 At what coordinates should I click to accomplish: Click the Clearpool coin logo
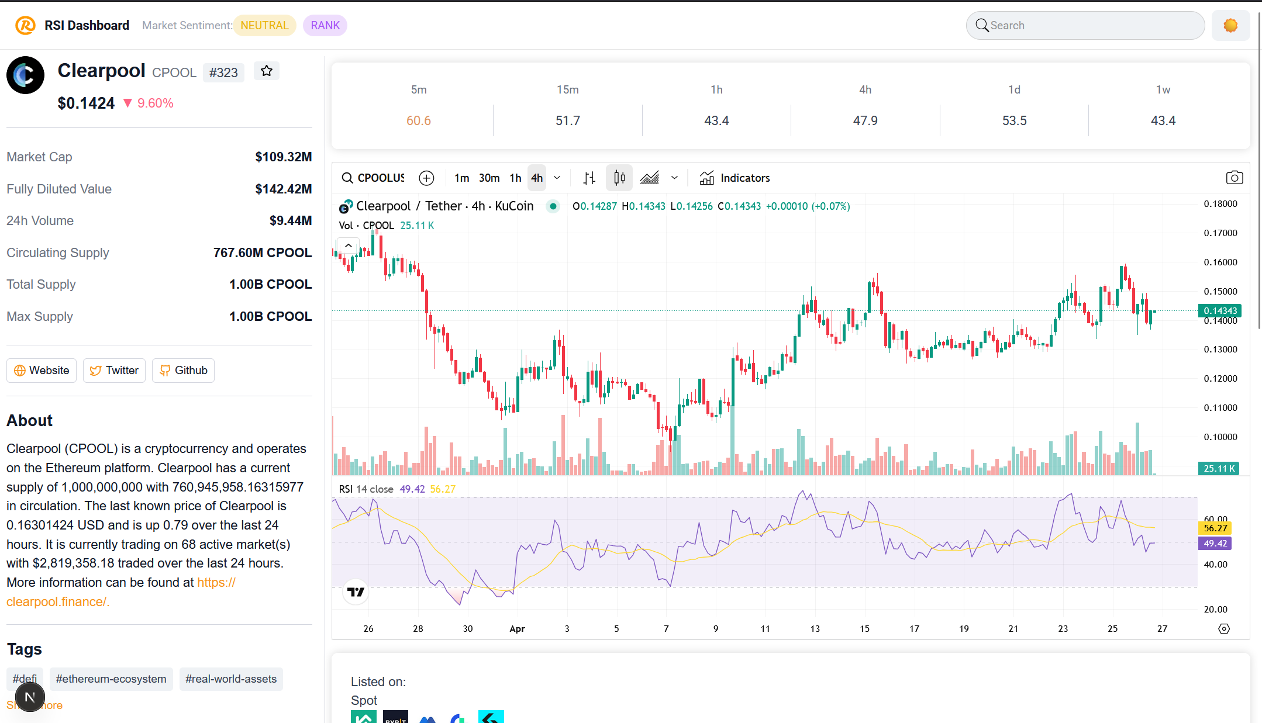click(x=25, y=75)
